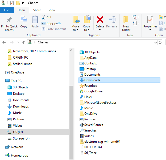Click the Copy ribbon icon
The image size is (166, 160).
tap(24, 19)
